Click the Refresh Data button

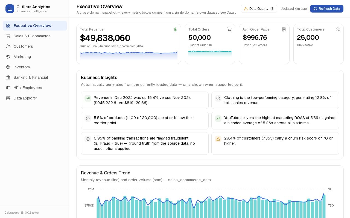point(327,9)
